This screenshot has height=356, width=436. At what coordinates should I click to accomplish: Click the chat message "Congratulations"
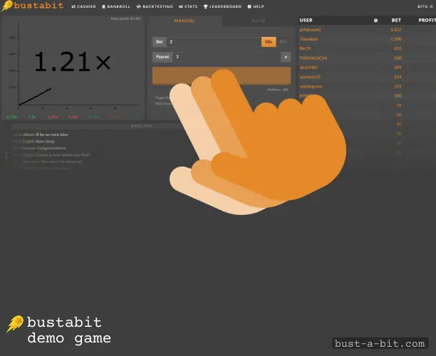(51, 148)
